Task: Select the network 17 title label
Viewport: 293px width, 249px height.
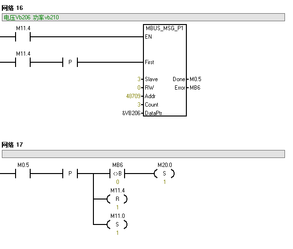Action: pos(12,145)
